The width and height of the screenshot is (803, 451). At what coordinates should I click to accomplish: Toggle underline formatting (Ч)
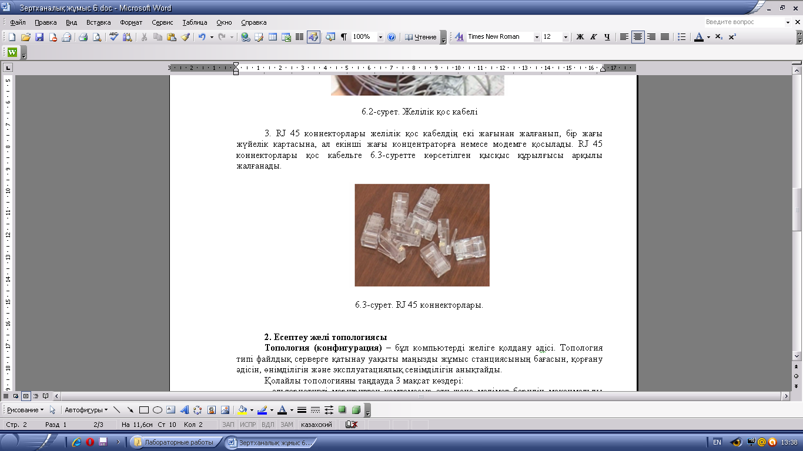[x=607, y=37]
